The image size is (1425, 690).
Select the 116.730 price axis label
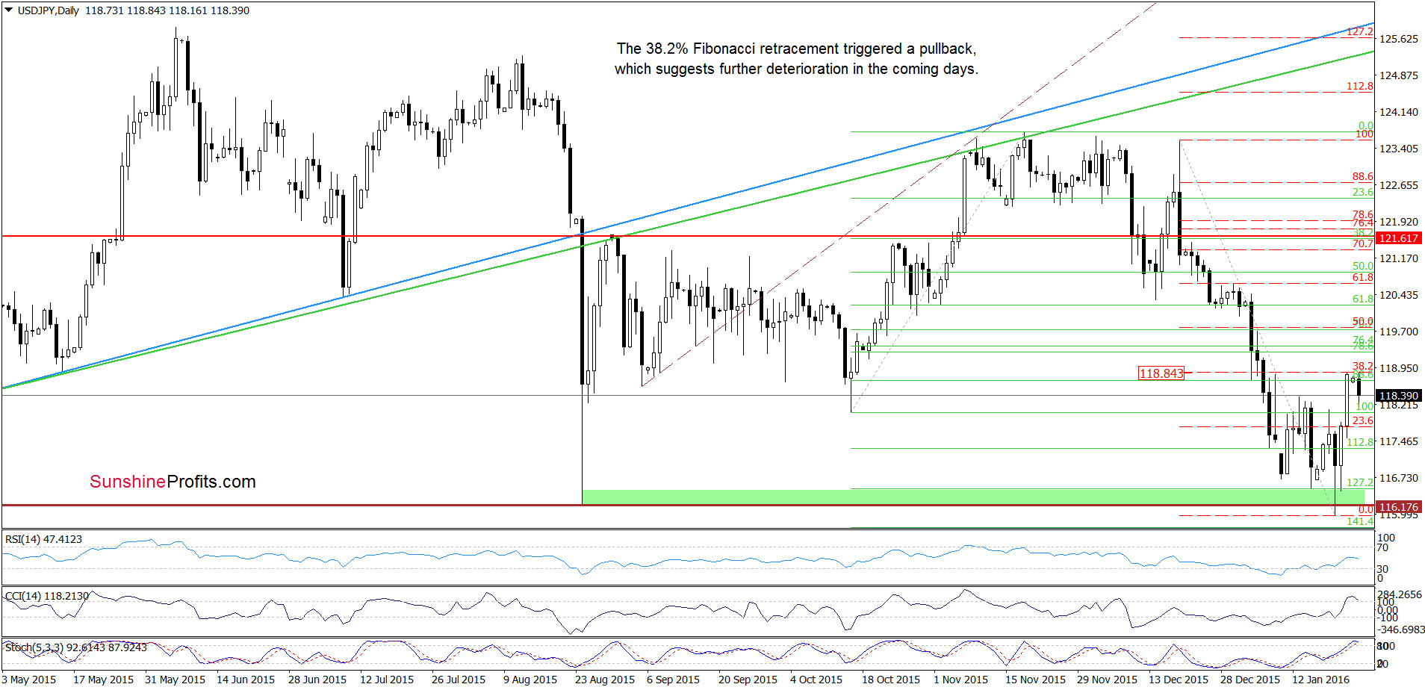(1399, 478)
